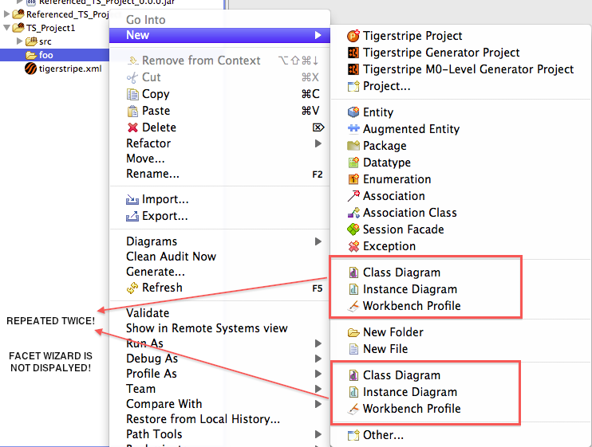This screenshot has height=447, width=592.
Task: Create a new Entity via its icon
Action: 353,112
